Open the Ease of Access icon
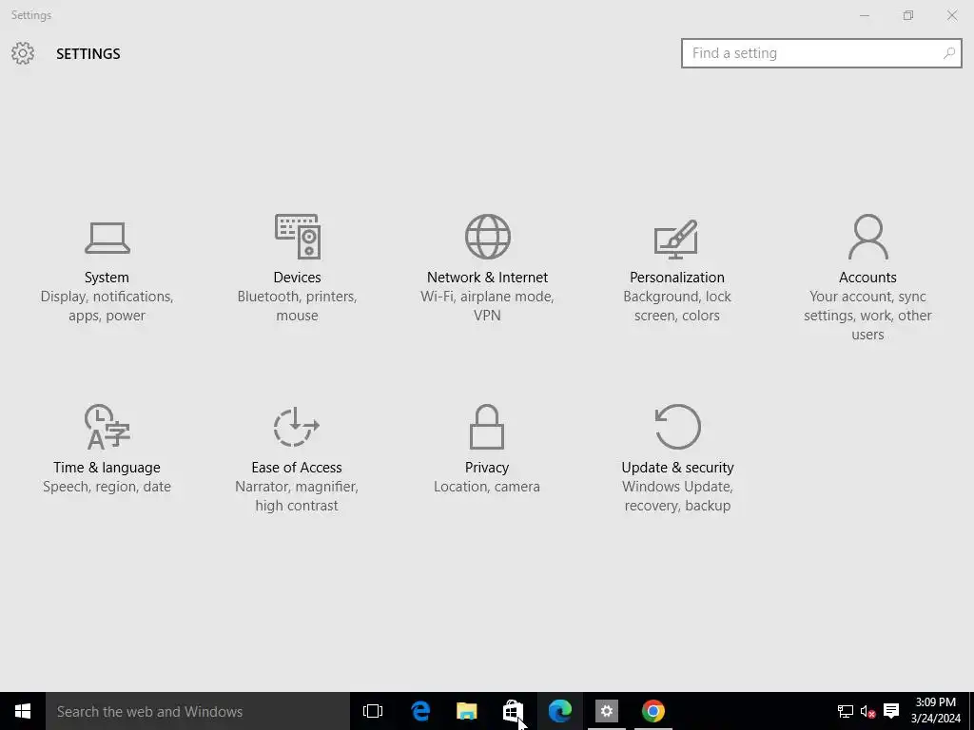The image size is (974, 730). [297, 427]
